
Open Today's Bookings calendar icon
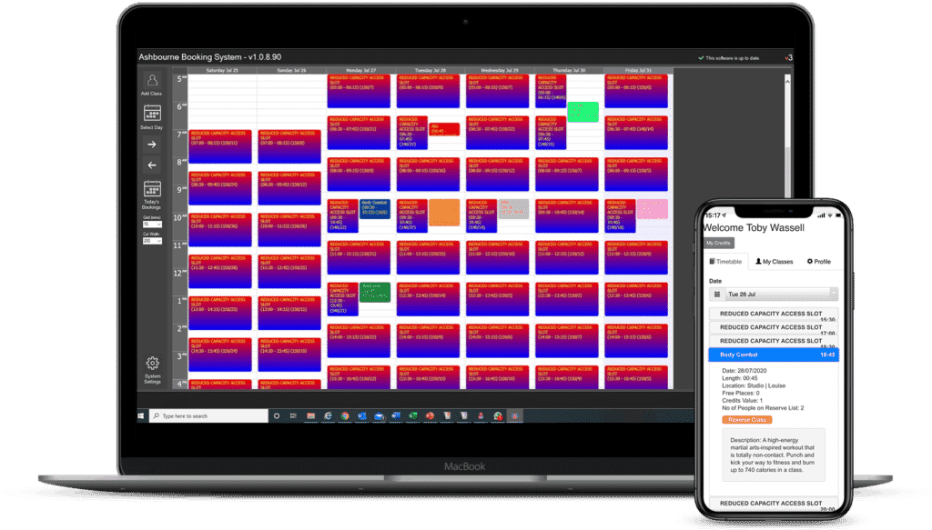pos(152,190)
